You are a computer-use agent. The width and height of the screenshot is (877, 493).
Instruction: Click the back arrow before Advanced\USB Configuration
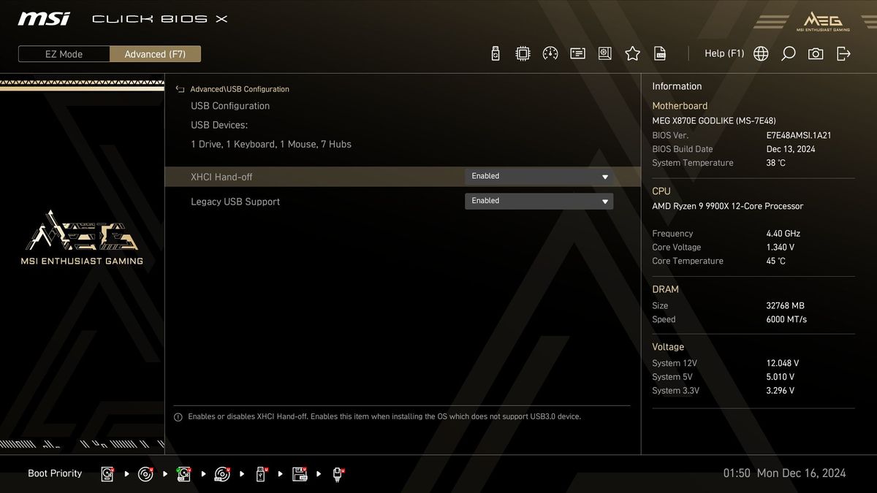coord(180,89)
